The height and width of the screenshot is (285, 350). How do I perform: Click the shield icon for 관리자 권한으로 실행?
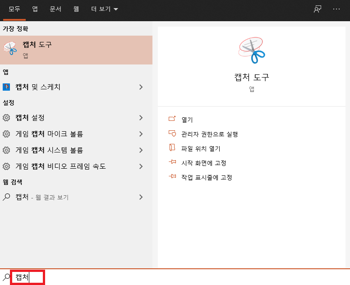[172, 133]
